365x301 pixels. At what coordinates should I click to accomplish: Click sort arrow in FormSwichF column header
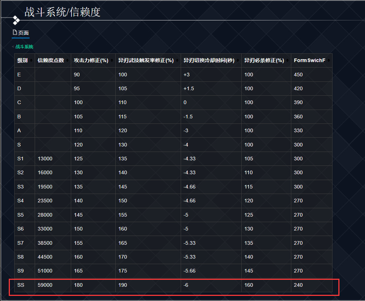point(328,61)
